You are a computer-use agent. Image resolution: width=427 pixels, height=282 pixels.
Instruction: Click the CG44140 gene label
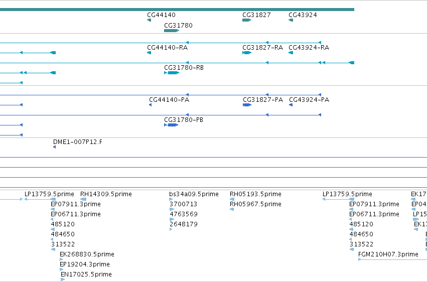pos(161,15)
